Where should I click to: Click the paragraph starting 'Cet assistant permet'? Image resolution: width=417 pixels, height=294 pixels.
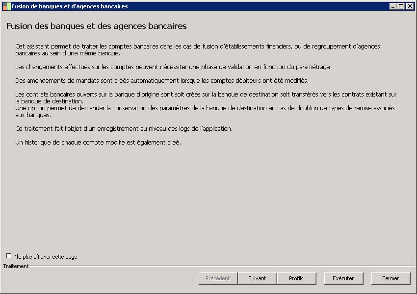click(x=197, y=49)
